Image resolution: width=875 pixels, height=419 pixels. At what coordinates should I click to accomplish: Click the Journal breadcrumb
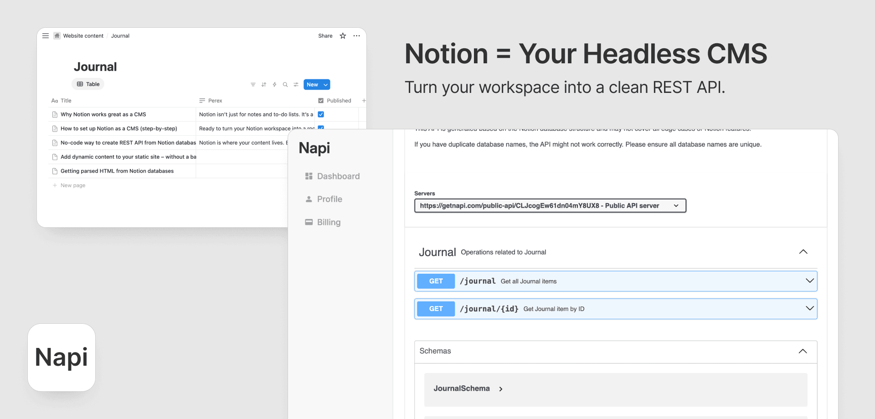[x=120, y=36]
